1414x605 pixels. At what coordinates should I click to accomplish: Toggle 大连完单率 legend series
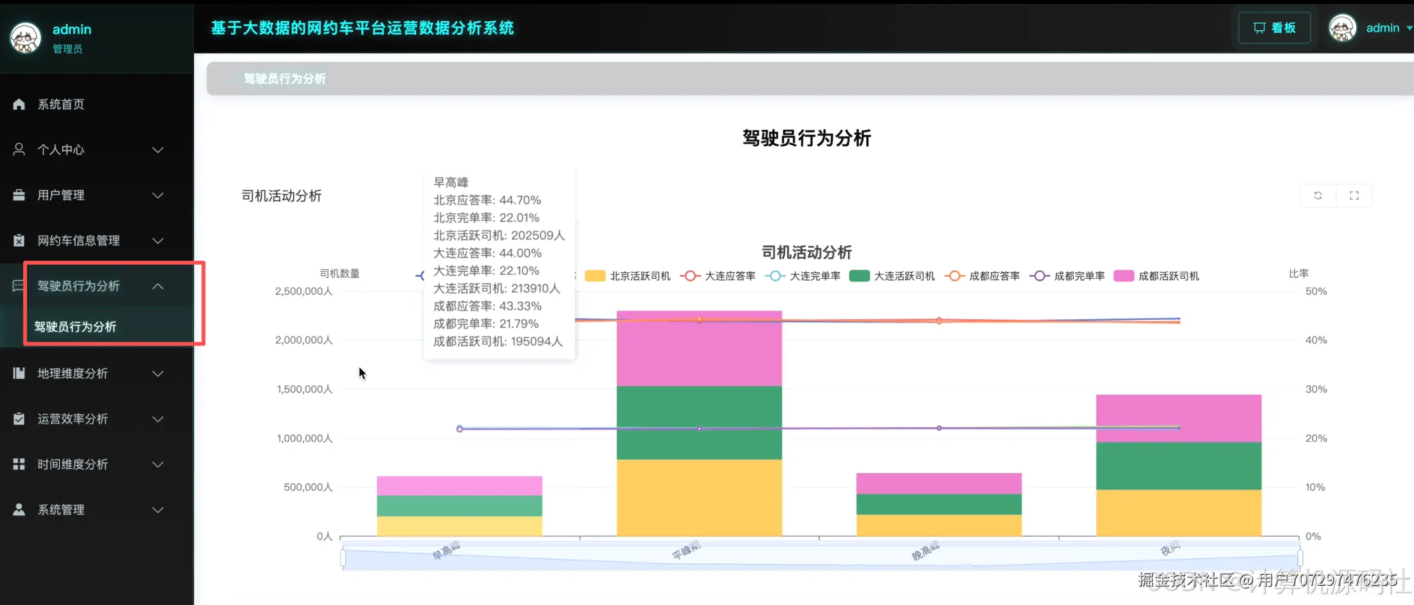point(802,276)
